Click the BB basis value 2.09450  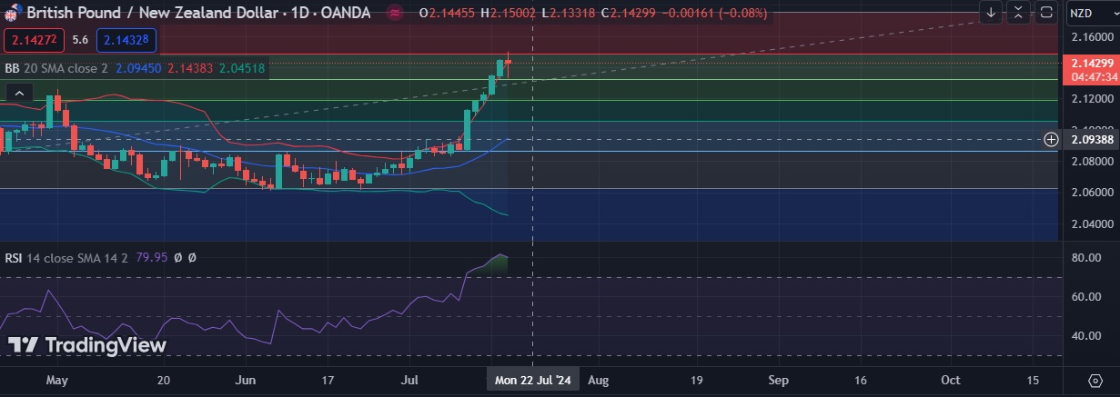pos(139,68)
